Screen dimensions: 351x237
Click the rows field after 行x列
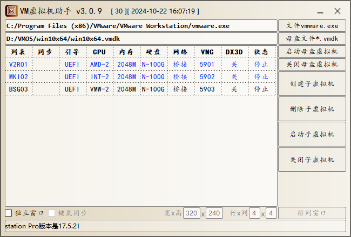[x=254, y=213]
